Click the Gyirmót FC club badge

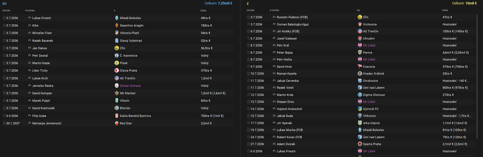pyautogui.click(x=360, y=109)
